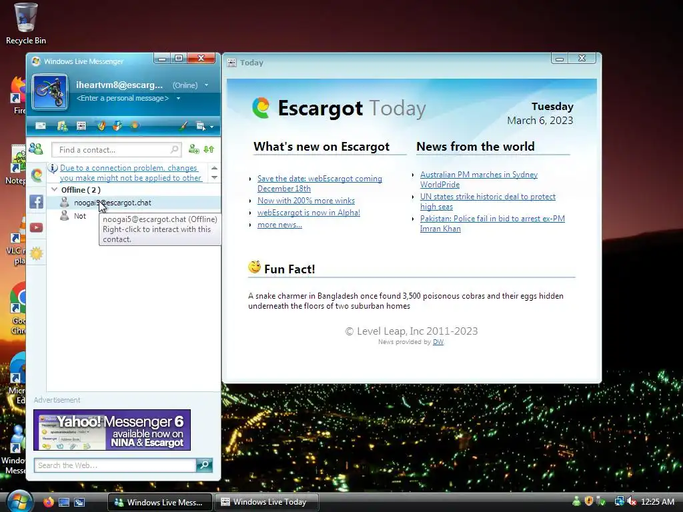Image resolution: width=683 pixels, height=512 pixels.
Task: Click the Today news icon in Messenger toolbar
Action: [81, 126]
